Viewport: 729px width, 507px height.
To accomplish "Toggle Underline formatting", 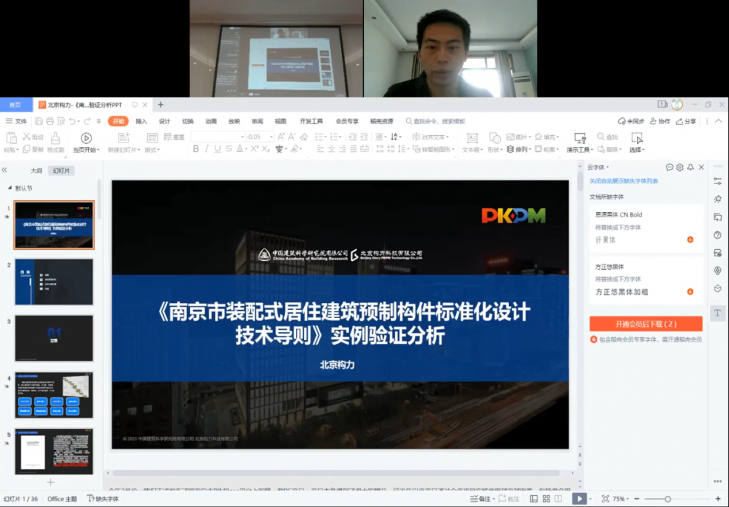I will pos(217,149).
